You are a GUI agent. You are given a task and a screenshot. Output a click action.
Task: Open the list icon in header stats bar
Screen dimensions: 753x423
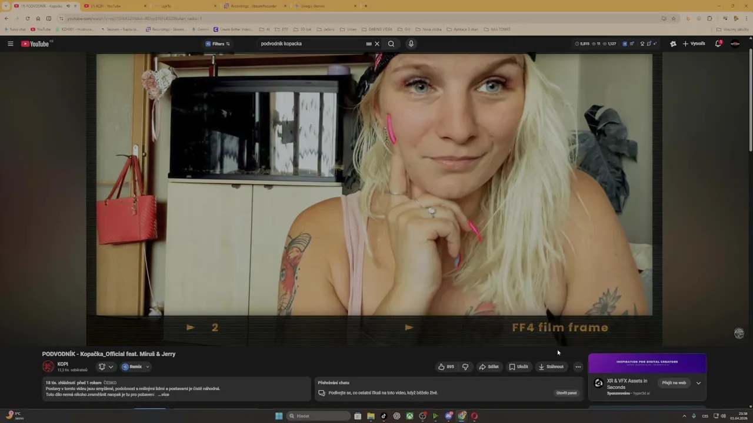click(632, 43)
